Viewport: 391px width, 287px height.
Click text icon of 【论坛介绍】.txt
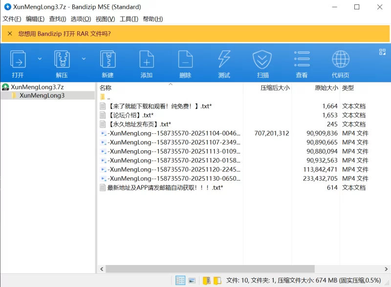[103, 115]
